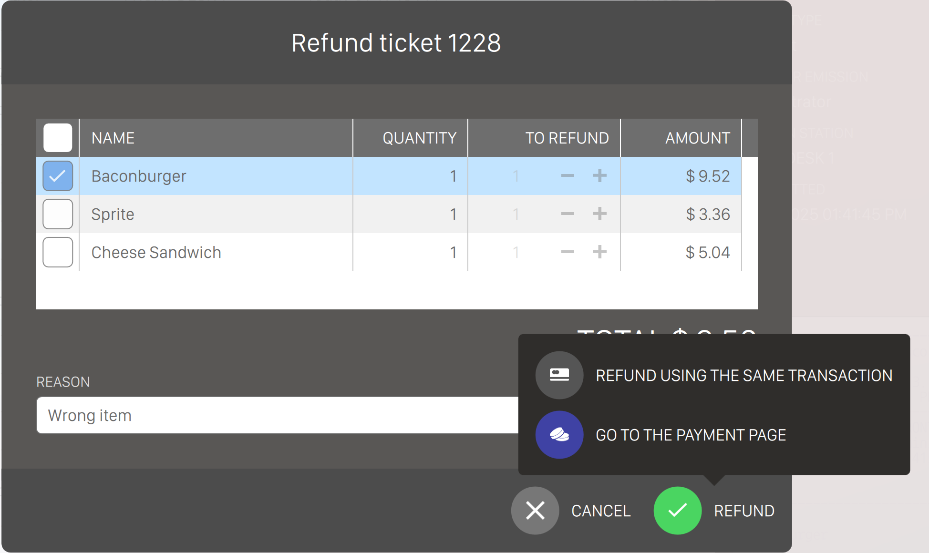Check the Cheese Sandwich row checkbox
The image size is (929, 553).
58,252
